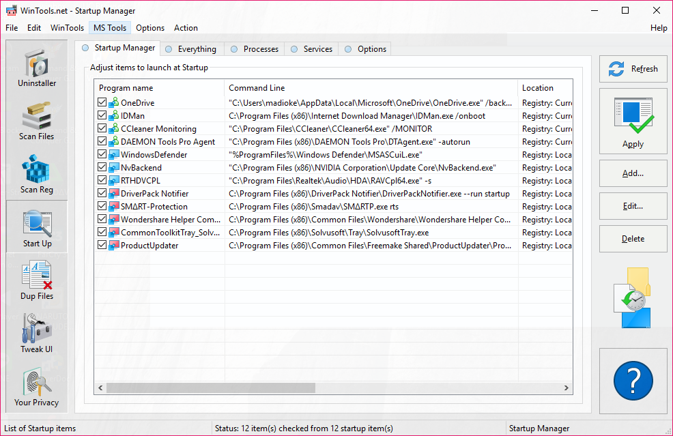The width and height of the screenshot is (673, 436).
Task: Switch to the Services tab
Action: click(x=312, y=49)
